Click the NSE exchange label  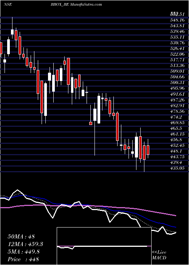[8, 5]
